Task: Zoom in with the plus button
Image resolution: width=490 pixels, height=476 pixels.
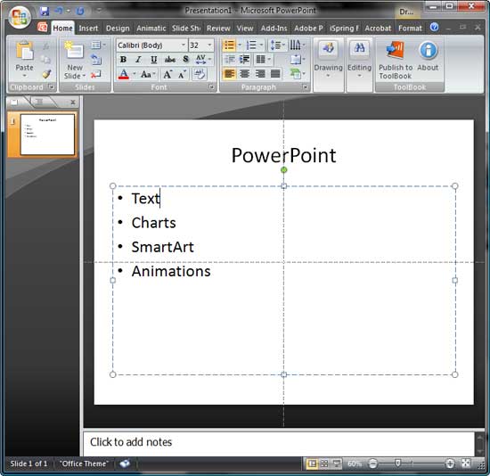Action: tap(450, 464)
